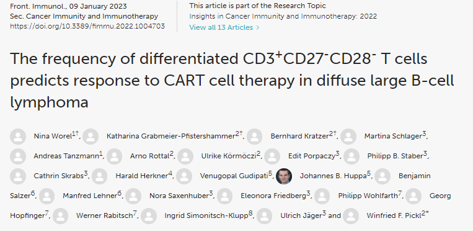Click Martina Schlager's avatar icon
This screenshot has height=231, width=473.
pyautogui.click(x=348, y=137)
